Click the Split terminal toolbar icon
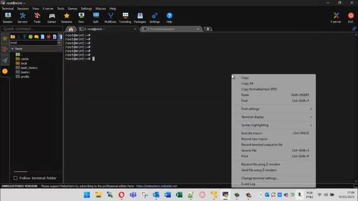Image resolution: width=358 pixels, height=201 pixels. [x=96, y=18]
